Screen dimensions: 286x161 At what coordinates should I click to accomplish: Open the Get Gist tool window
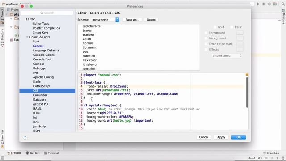pyautogui.click(x=33, y=153)
